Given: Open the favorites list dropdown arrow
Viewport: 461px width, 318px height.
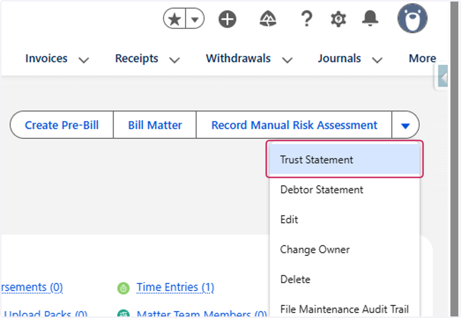Looking at the screenshot, I should click(195, 19).
